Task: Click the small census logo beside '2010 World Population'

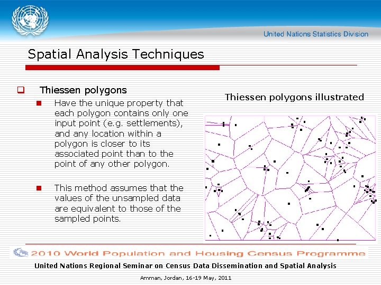Action: 21,252
